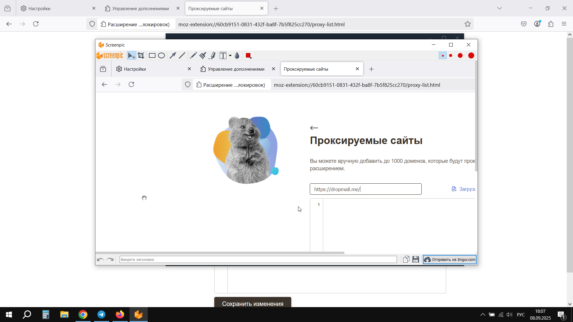The image size is (573, 322).
Task: Open Telegram from taskbar
Action: click(x=101, y=315)
